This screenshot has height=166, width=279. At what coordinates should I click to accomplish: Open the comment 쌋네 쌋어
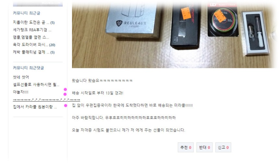[21, 77]
